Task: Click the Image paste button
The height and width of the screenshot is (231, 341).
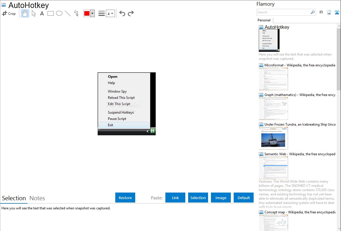Action: coord(221,198)
